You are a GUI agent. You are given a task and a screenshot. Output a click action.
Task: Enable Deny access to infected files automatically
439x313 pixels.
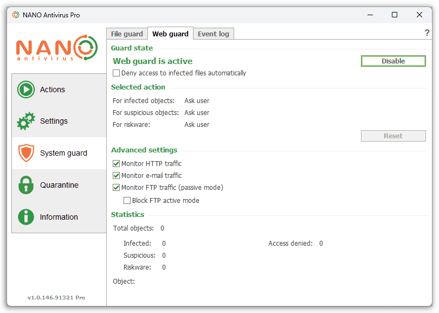tap(116, 73)
